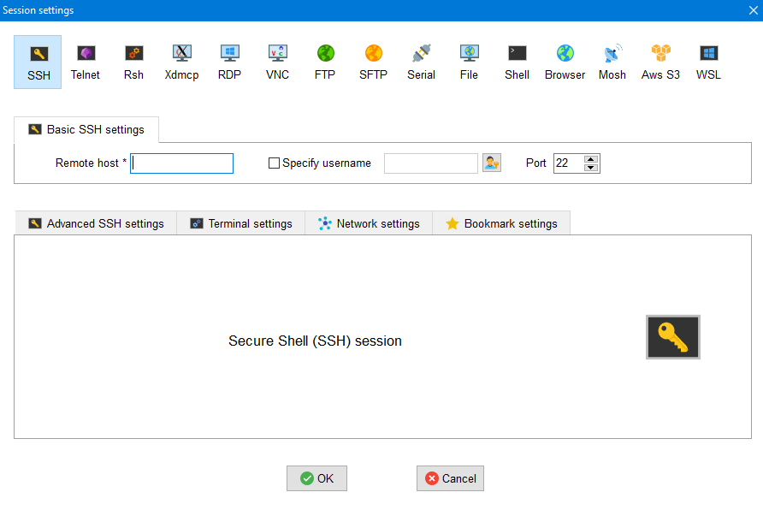Cancel the session settings dialog

450,478
